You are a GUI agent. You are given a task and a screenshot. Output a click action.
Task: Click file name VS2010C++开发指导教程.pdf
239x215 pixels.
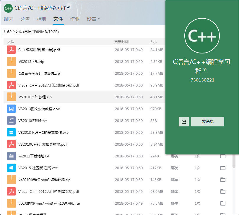[43, 144]
